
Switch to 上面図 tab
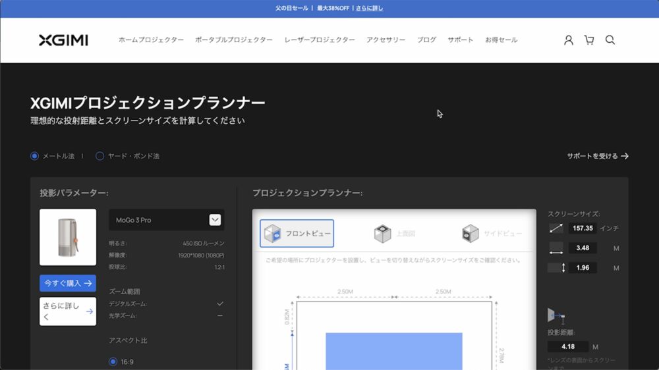(x=394, y=234)
